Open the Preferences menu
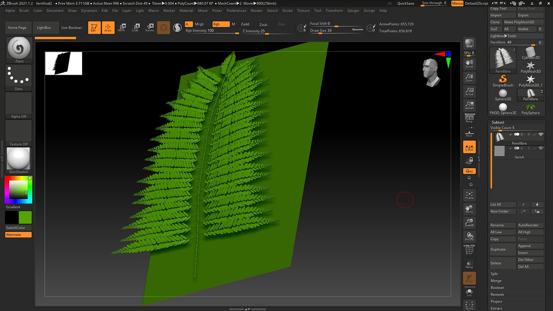Screen dimensions: 553x311 (236, 11)
